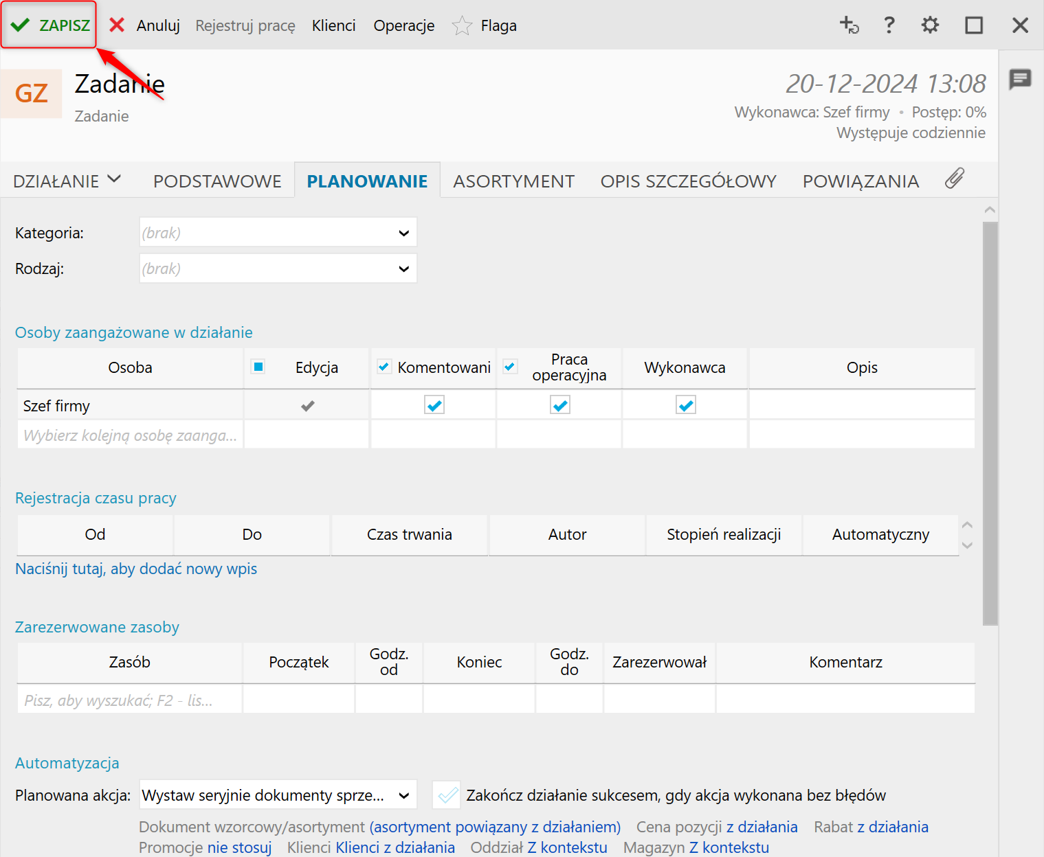This screenshot has height=857, width=1044.
Task: Open the Planowana akcja dropdown
Action: click(278, 795)
